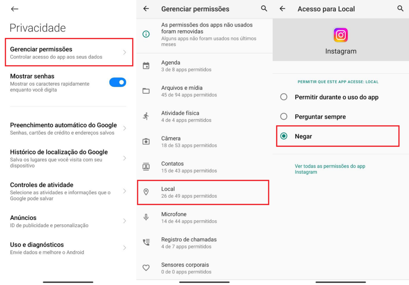Open Anúncios using its chevron arrow
The image size is (409, 285).
point(125,221)
